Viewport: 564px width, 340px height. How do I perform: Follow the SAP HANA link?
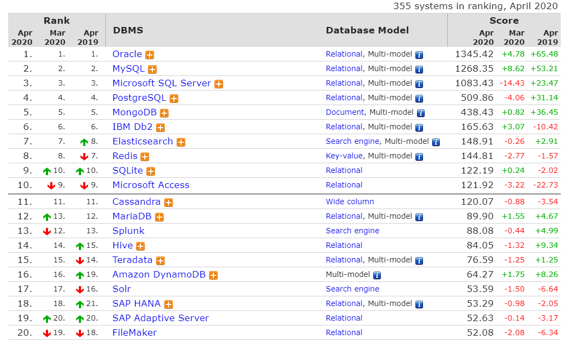(136, 304)
